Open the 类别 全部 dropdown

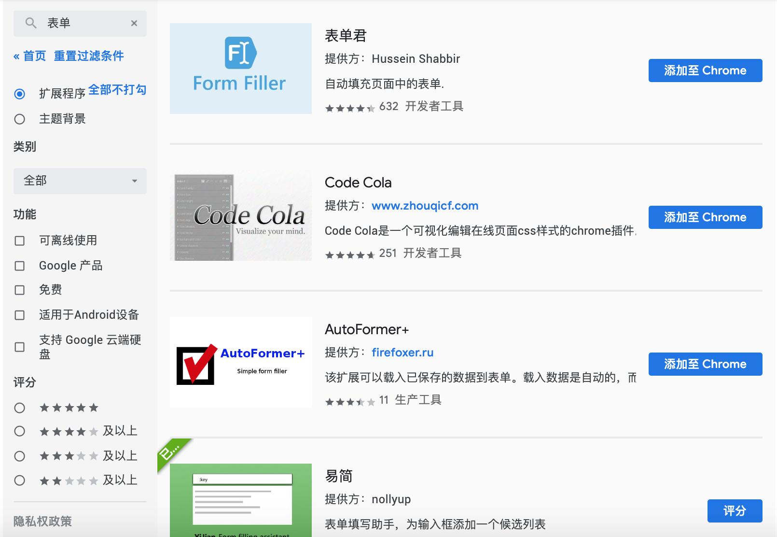[80, 181]
